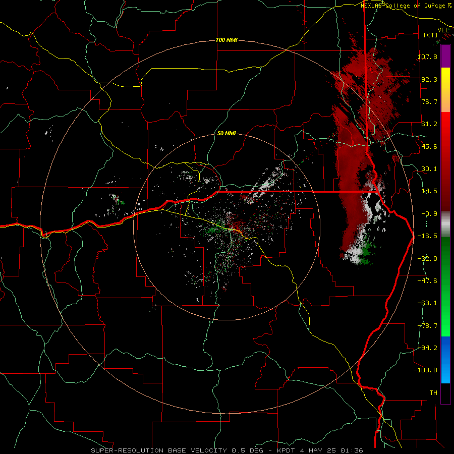Viewport: 454px width, 454px height.
Task: Click the NEXLAB-College of DuPage watermark text
Action: click(x=406, y=6)
